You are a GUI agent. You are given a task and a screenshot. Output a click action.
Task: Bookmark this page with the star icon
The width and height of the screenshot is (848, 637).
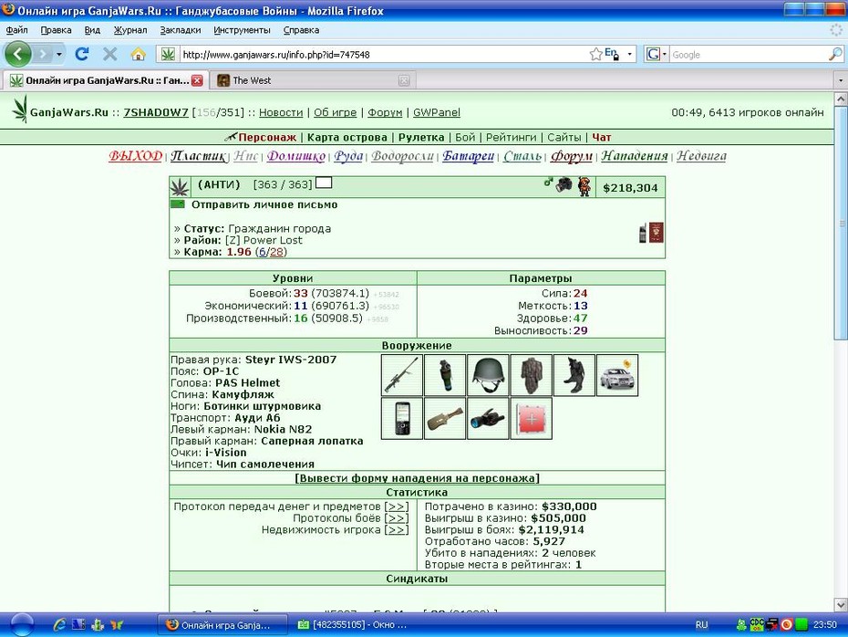(x=595, y=54)
